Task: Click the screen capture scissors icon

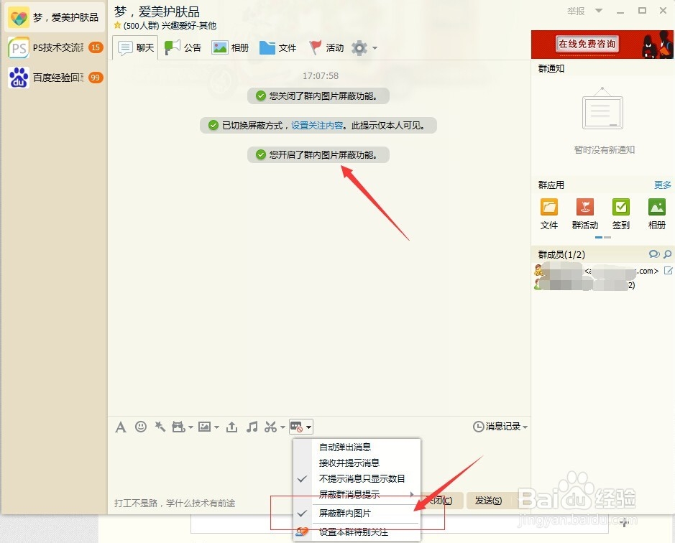Action: click(270, 427)
